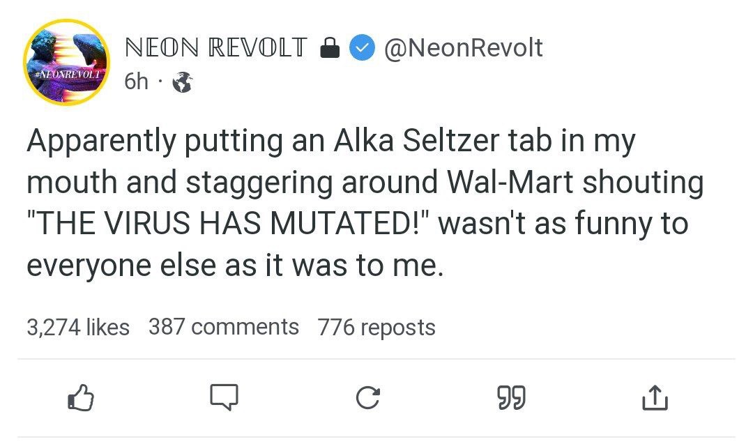Visit the @NeonRevolt handle link
The height and width of the screenshot is (444, 753).
463,47
